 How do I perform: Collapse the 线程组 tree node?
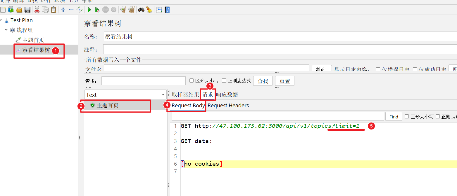(x=6, y=30)
